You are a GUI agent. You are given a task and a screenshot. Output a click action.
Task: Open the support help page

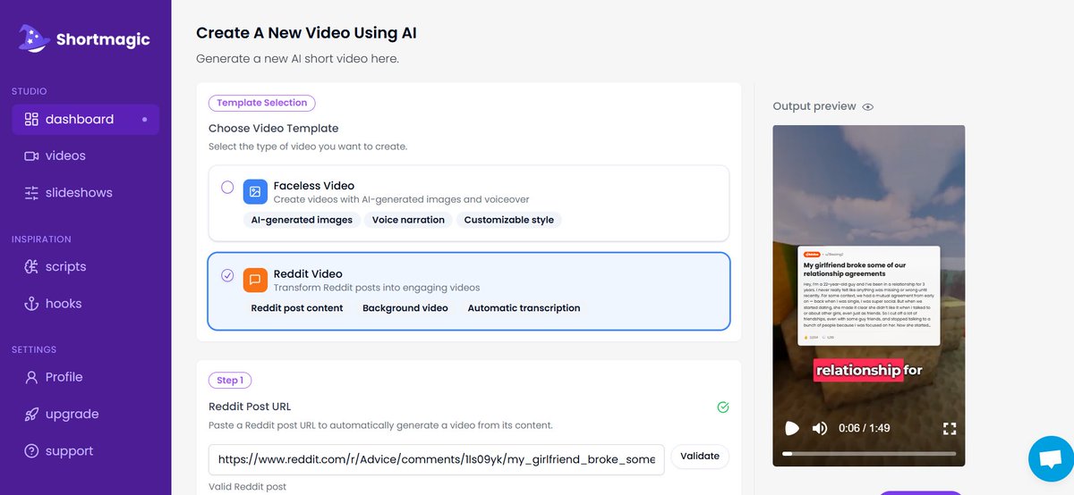pyautogui.click(x=69, y=451)
